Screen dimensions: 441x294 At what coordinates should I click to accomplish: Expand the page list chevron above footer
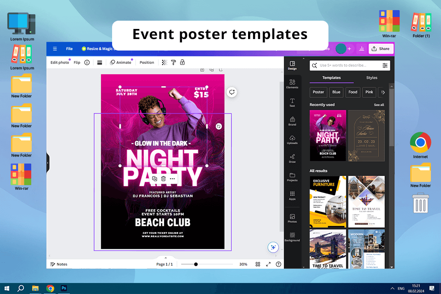coord(166,258)
